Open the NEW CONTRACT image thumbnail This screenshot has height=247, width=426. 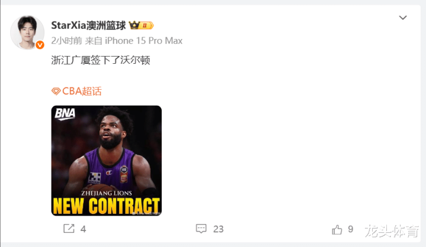107,161
